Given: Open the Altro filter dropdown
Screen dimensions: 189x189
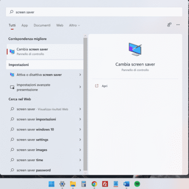Looking at the screenshot, I should pos(74,25).
